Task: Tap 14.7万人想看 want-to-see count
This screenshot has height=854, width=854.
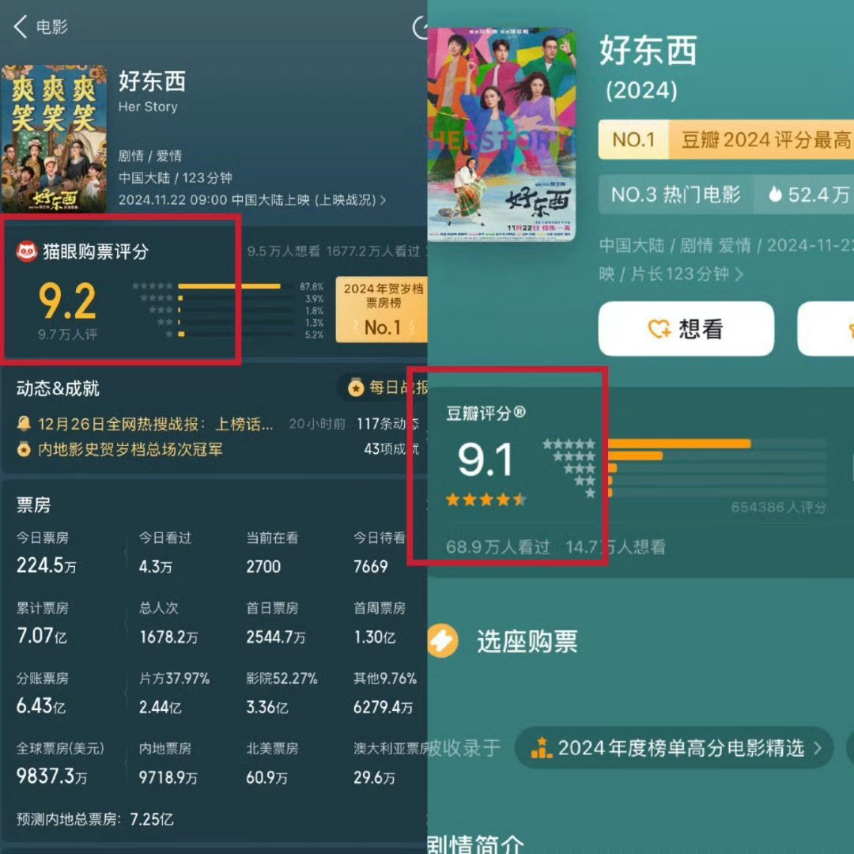Action: pos(615,547)
